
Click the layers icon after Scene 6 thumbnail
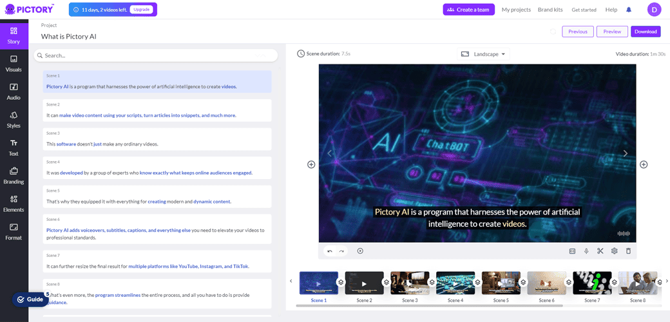pyautogui.click(x=569, y=282)
